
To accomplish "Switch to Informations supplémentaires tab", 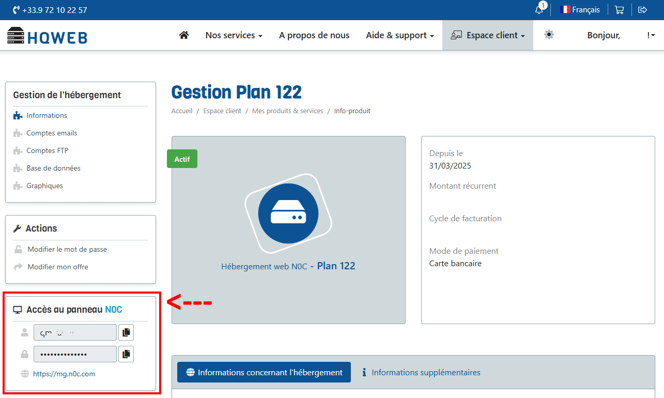I will [421, 372].
